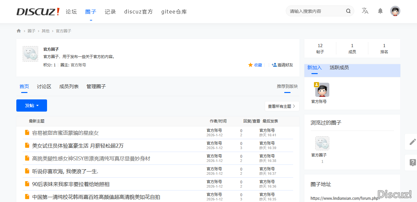Open thread 容易被甜言蜜语蒙骗的星座女
This screenshot has height=202, width=417.
tap(65, 133)
